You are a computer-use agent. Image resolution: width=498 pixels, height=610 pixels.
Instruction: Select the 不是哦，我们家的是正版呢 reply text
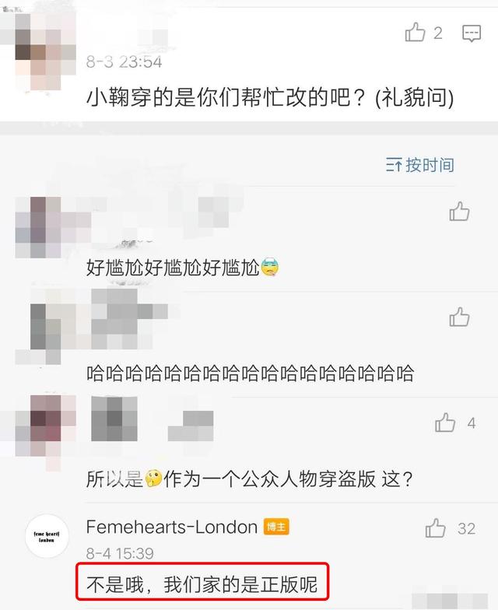click(x=202, y=584)
